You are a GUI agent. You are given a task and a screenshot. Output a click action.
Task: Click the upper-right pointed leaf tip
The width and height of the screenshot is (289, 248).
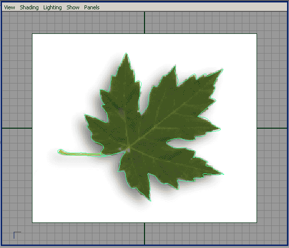pos(222,70)
